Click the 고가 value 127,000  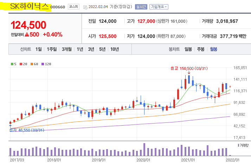click(146, 21)
